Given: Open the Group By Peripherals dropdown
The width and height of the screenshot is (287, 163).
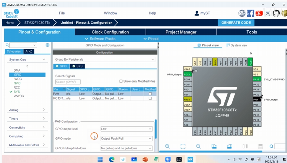Looking at the screenshot, I should [105, 59].
